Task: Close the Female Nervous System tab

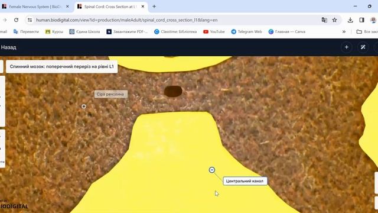Action: (67, 7)
